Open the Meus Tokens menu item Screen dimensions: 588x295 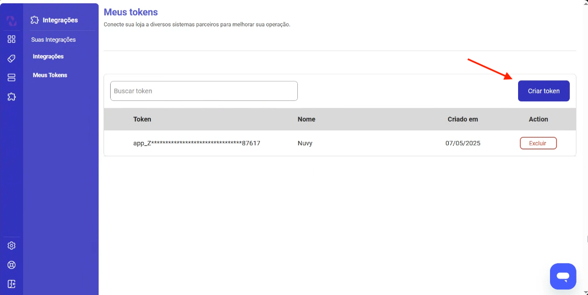pos(50,75)
